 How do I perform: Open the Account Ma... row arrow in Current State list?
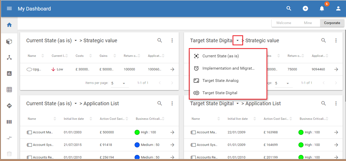click(172, 132)
